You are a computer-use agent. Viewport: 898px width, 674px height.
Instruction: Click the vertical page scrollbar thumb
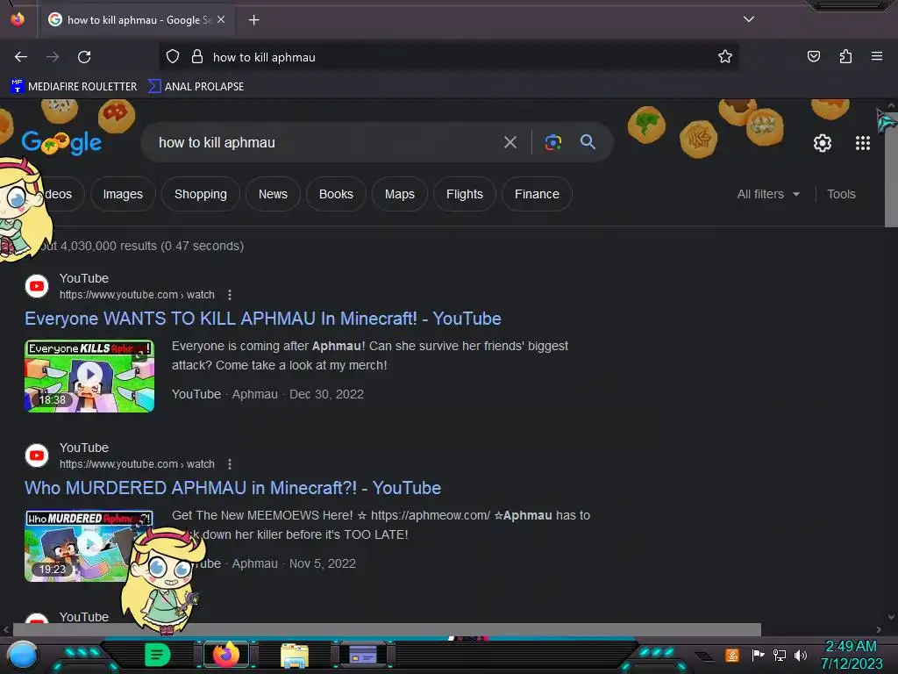(x=891, y=169)
